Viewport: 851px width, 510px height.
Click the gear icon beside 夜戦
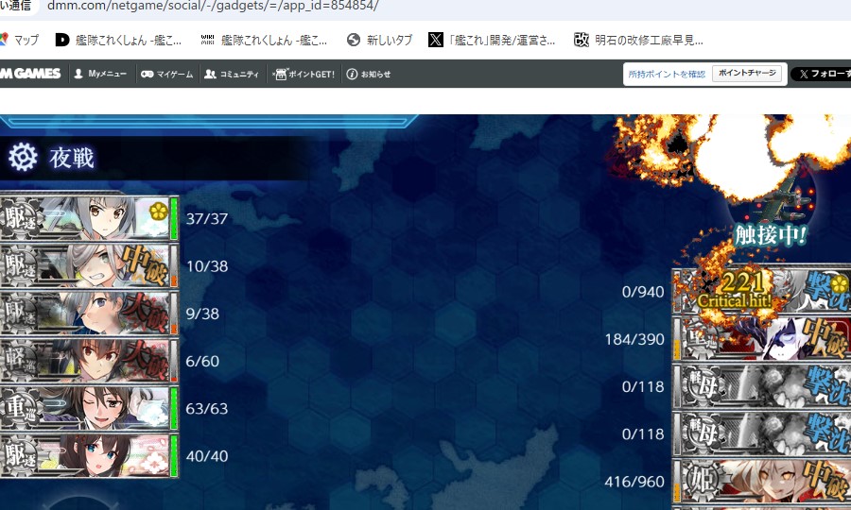[x=23, y=157]
